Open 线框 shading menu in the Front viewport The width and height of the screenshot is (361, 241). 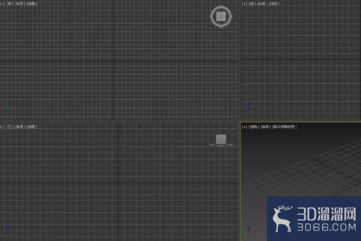(274, 4)
